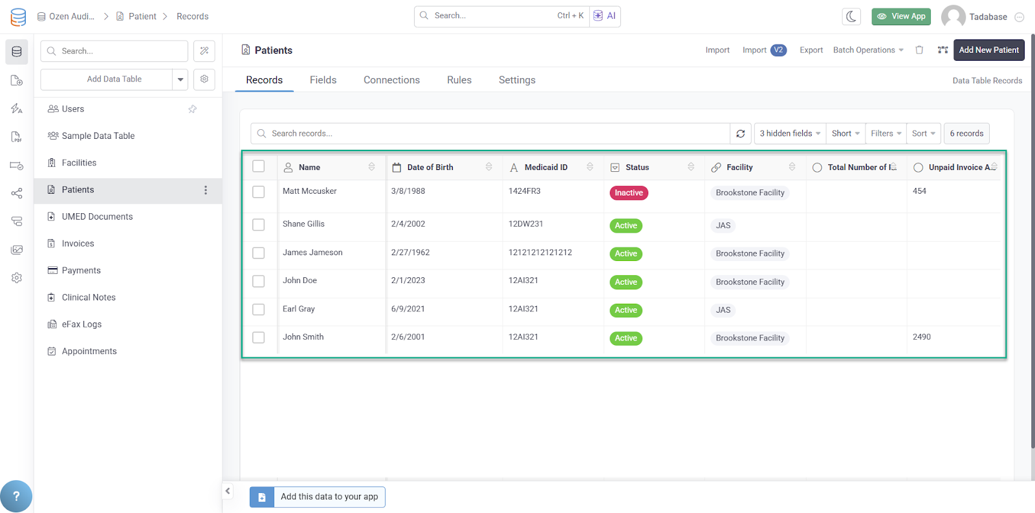Click the Add New Patient button
This screenshot has width=1035, height=513.
click(988, 50)
